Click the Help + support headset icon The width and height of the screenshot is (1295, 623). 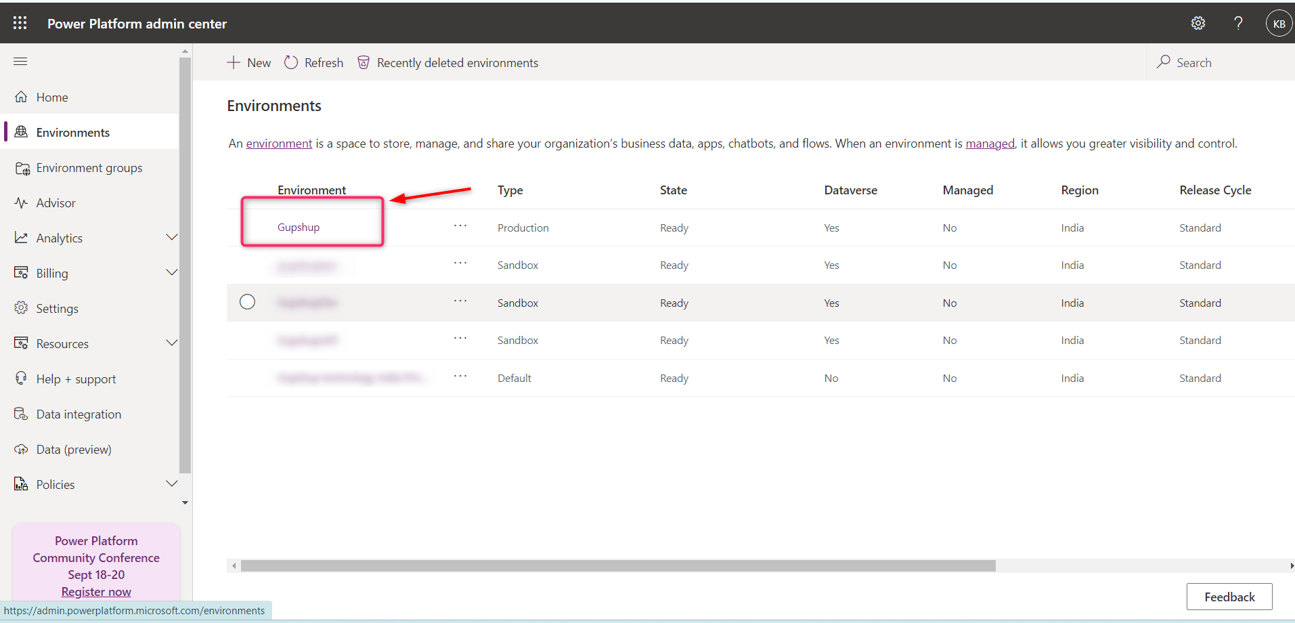pyautogui.click(x=21, y=379)
